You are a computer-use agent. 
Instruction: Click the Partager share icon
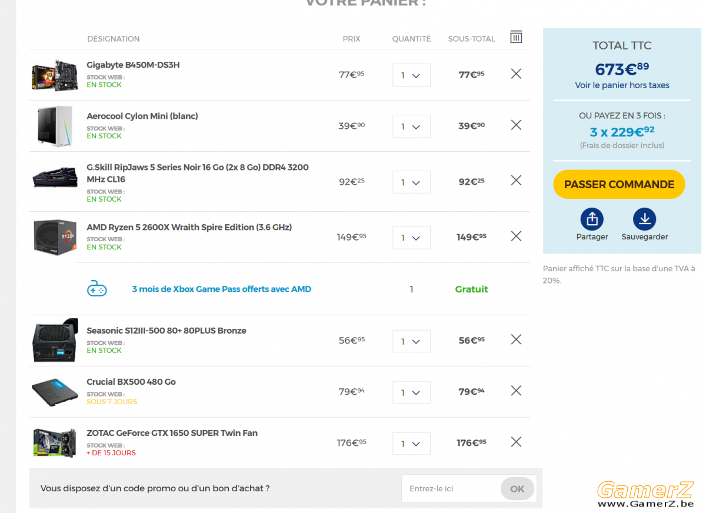point(592,219)
